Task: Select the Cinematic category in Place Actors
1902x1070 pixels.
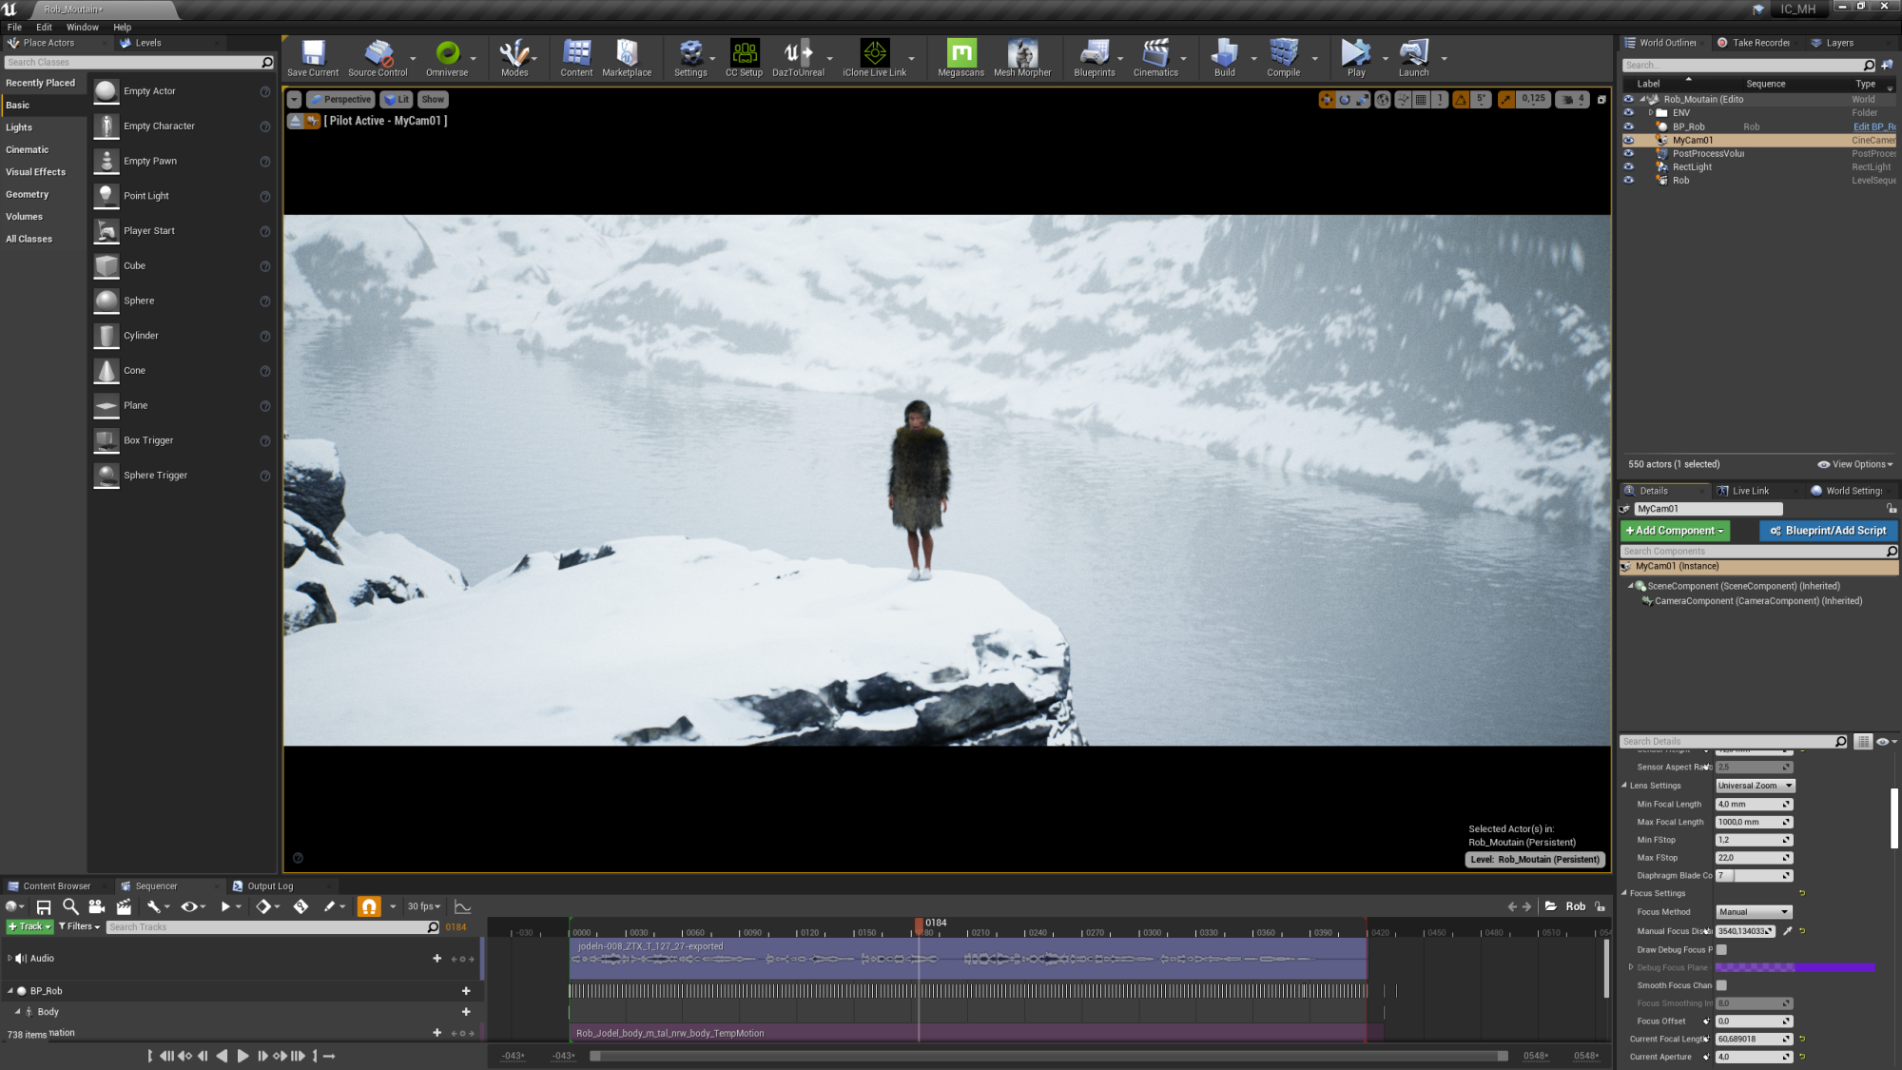Action: [28, 149]
